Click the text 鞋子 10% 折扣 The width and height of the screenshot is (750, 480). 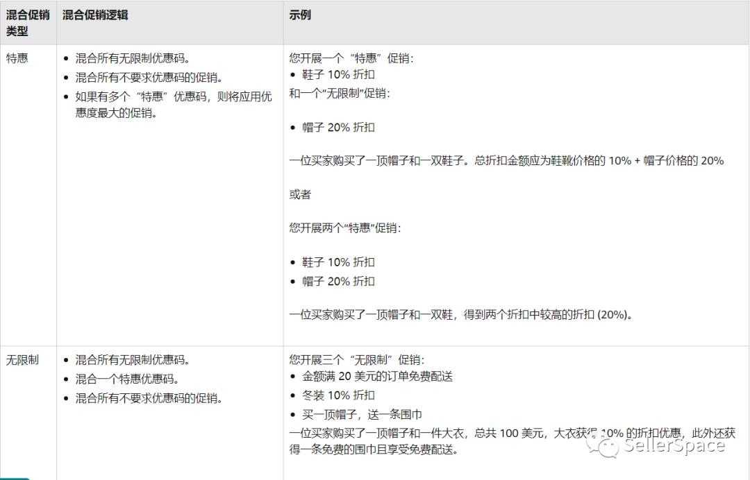tap(340, 74)
